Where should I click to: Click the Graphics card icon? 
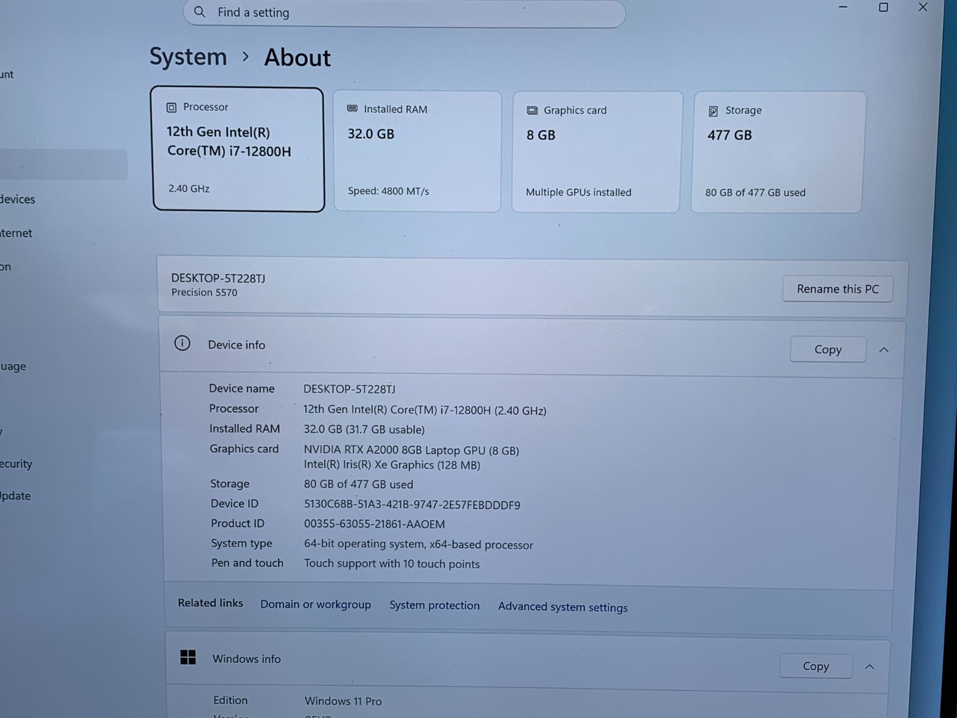click(x=532, y=111)
